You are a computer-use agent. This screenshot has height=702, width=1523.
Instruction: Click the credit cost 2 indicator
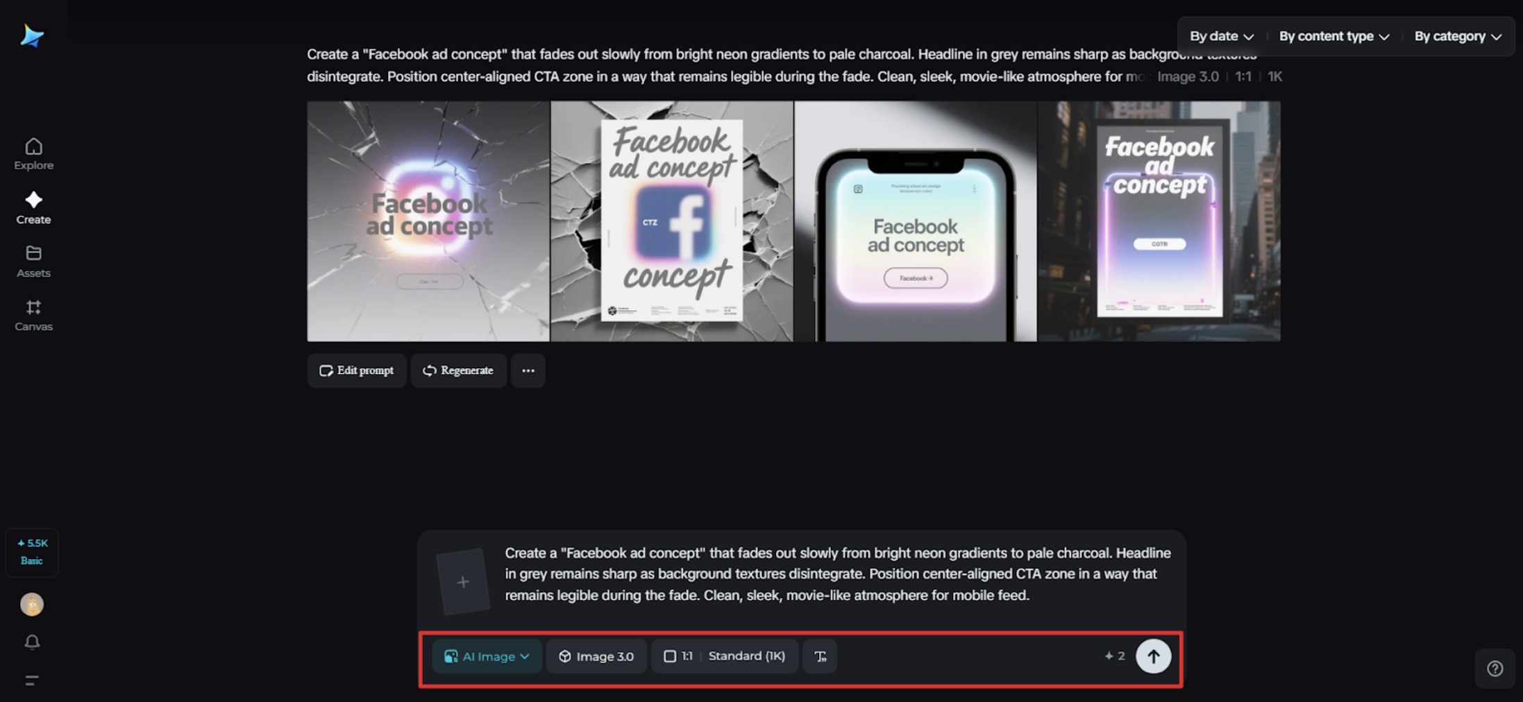click(1115, 656)
